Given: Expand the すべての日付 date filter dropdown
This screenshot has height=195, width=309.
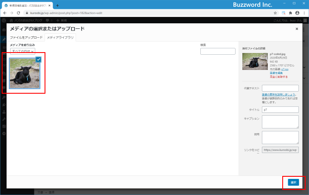Looking at the screenshot, I should pos(22,51).
